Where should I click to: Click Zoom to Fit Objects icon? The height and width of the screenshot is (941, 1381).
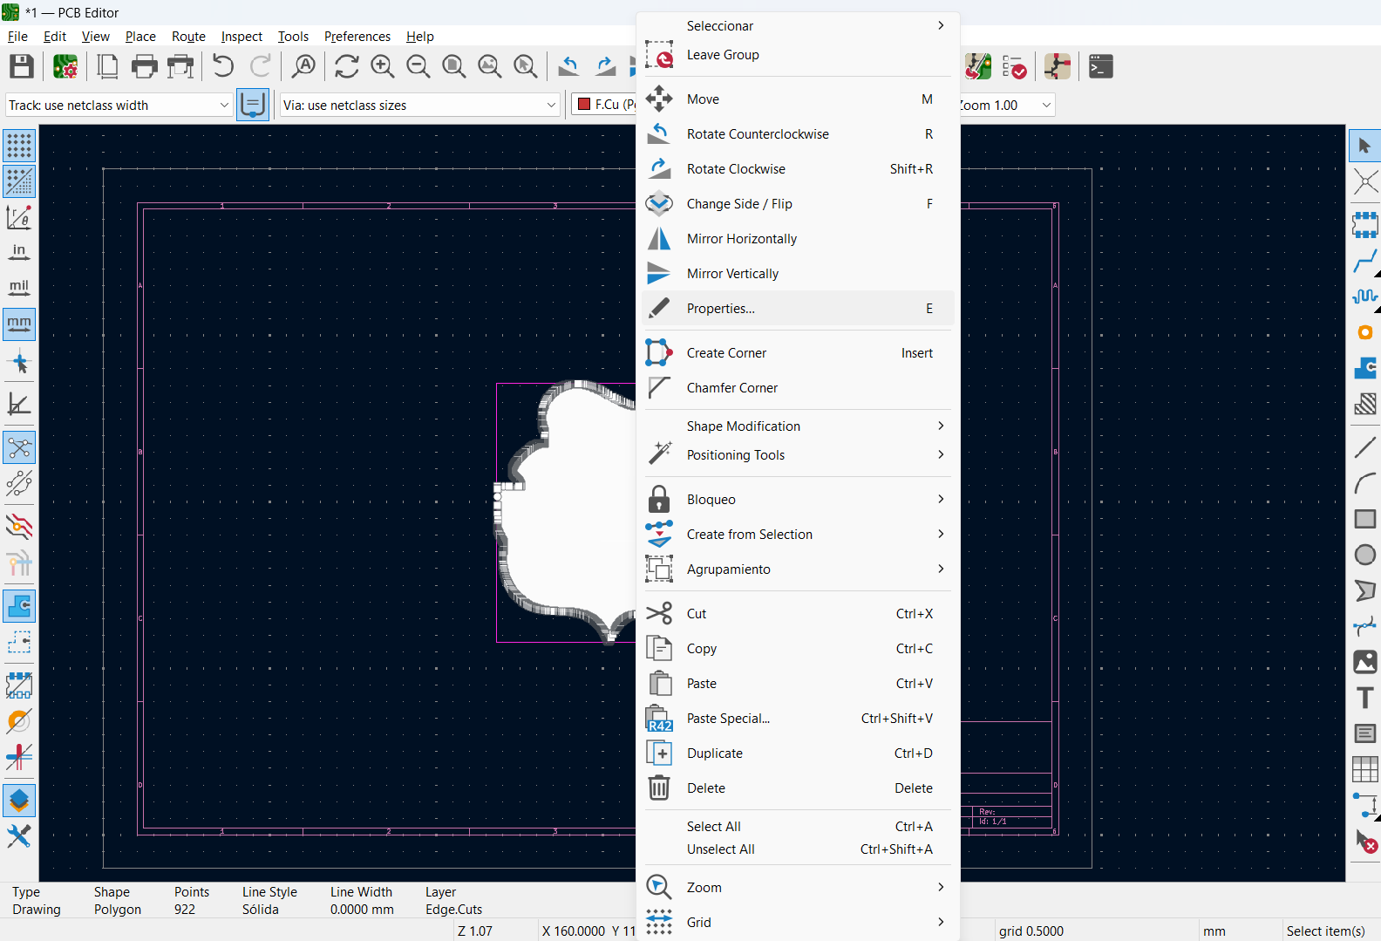click(x=489, y=66)
